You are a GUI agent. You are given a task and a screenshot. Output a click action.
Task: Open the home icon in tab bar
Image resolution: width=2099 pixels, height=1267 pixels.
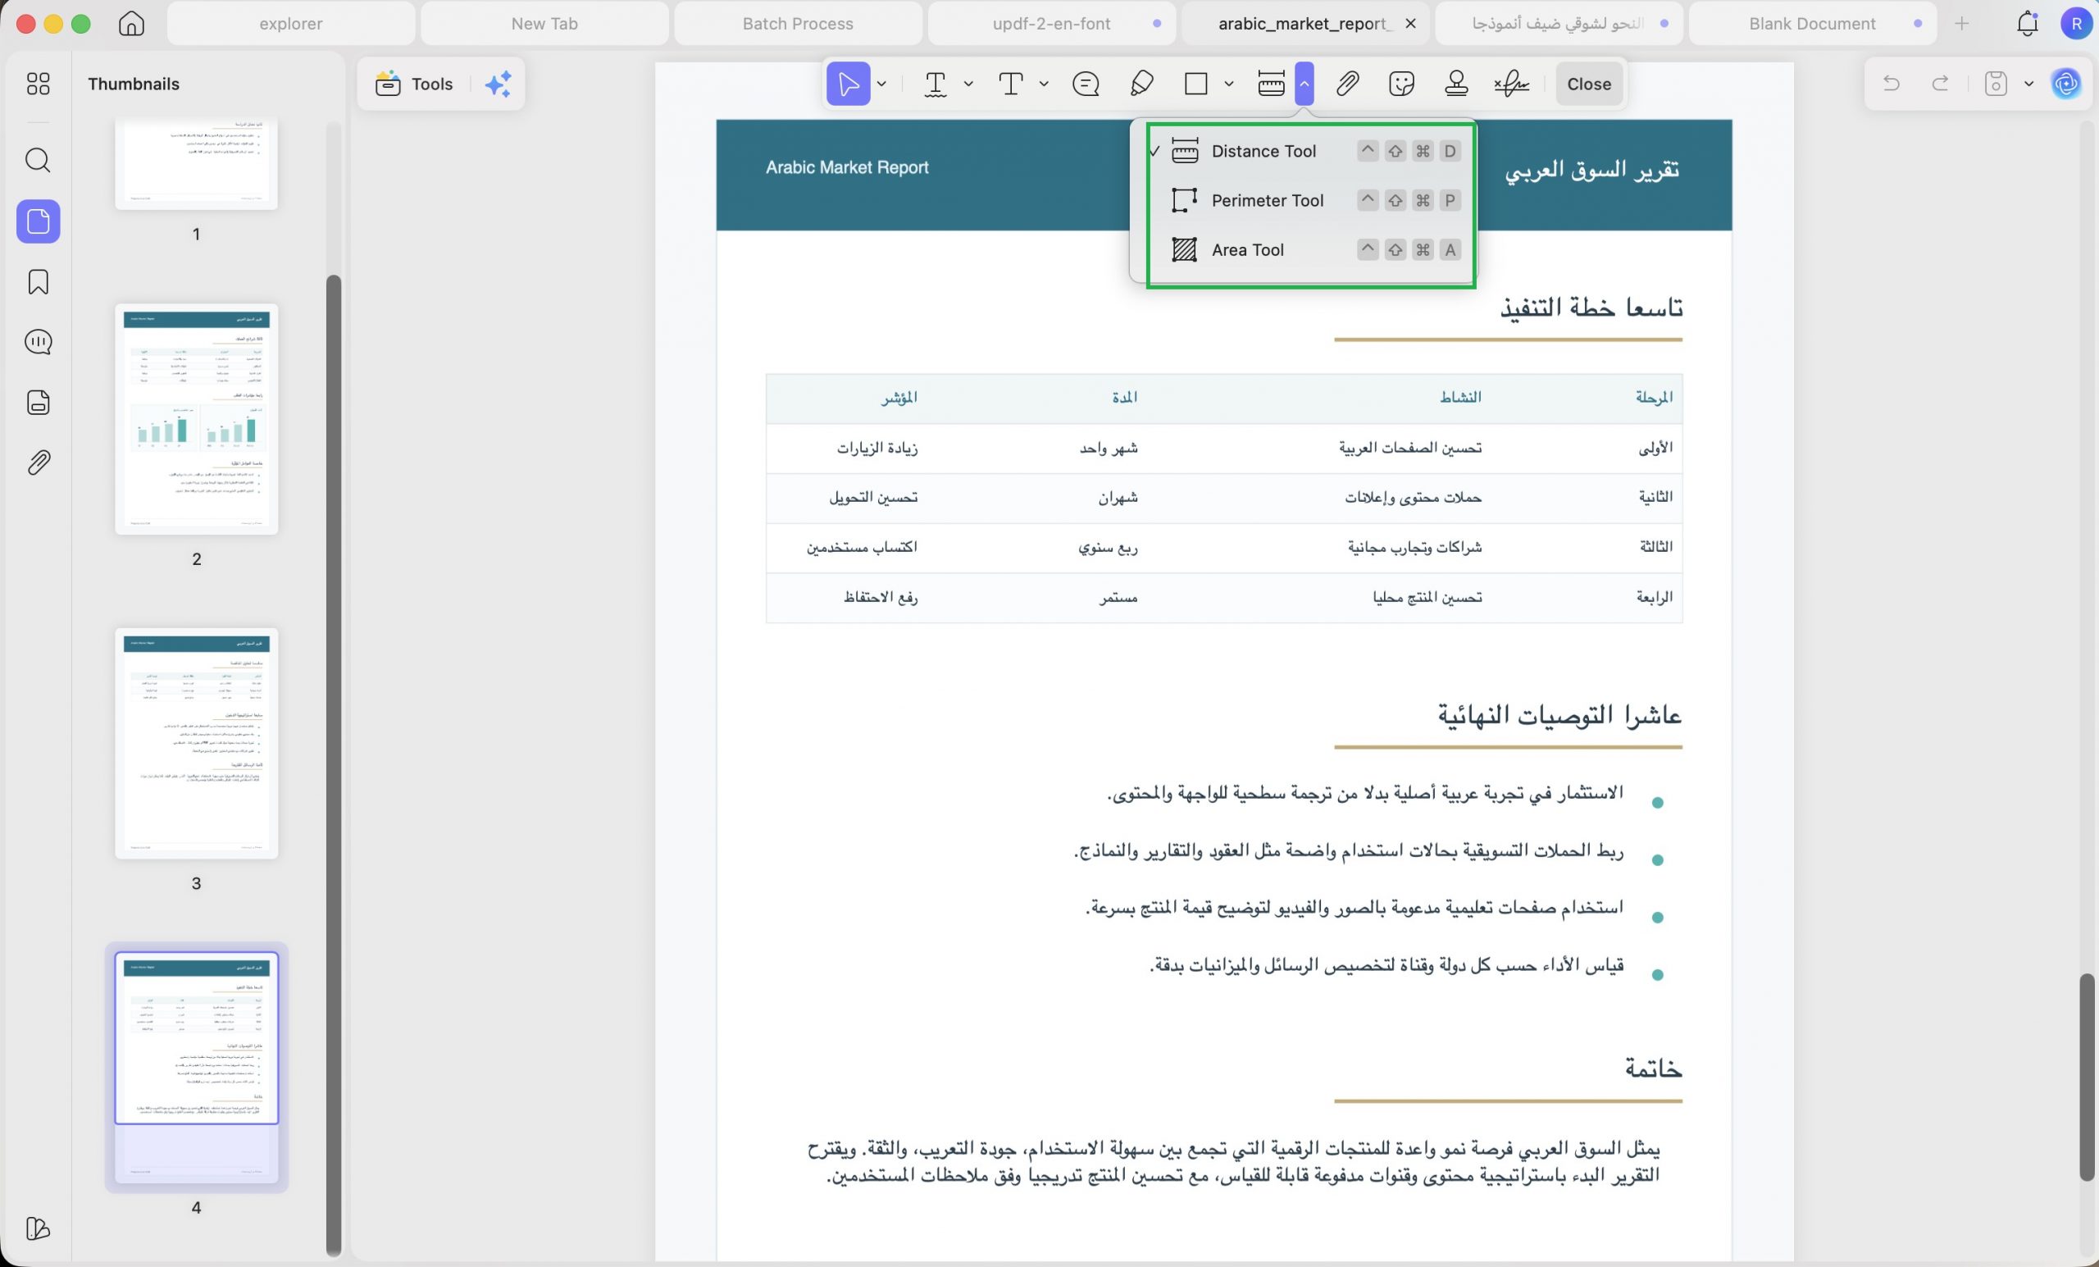point(131,24)
